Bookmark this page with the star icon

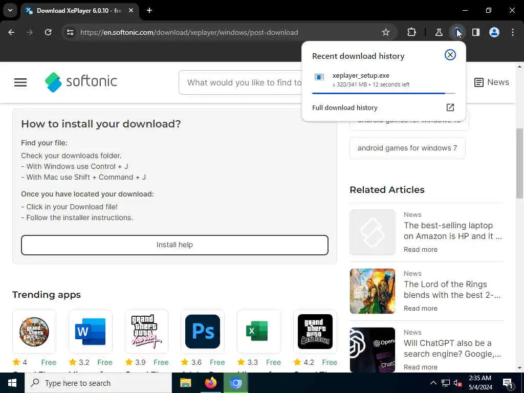click(386, 32)
